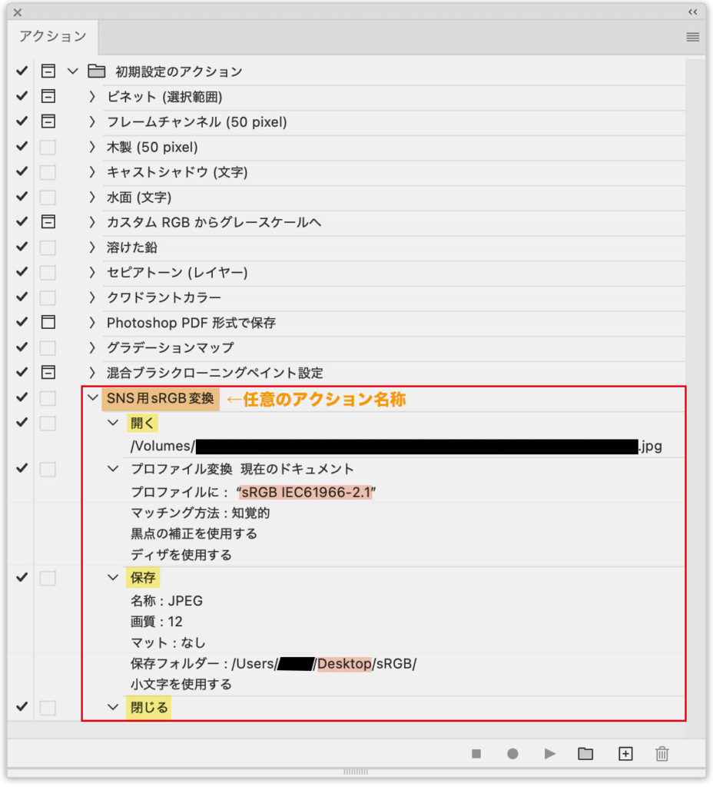Collapse the プロファイル変換 step details
713x787 pixels.
[x=113, y=469]
